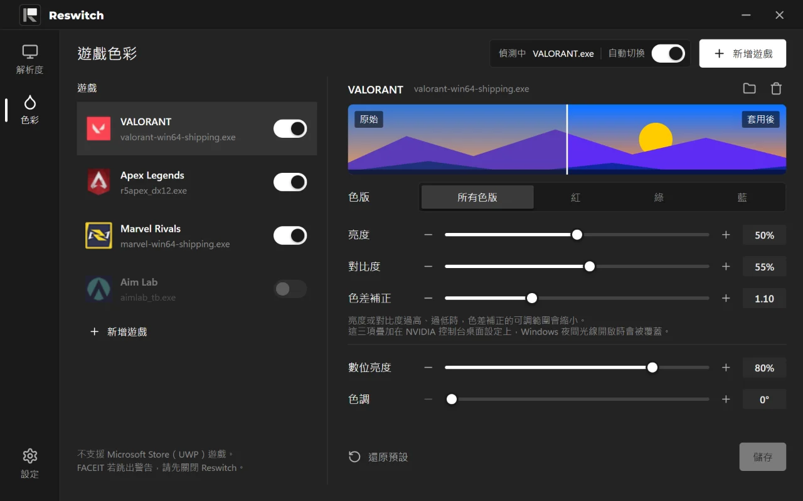Open the 解析度 (resolution) sidebar page
The image size is (803, 501).
[29, 59]
